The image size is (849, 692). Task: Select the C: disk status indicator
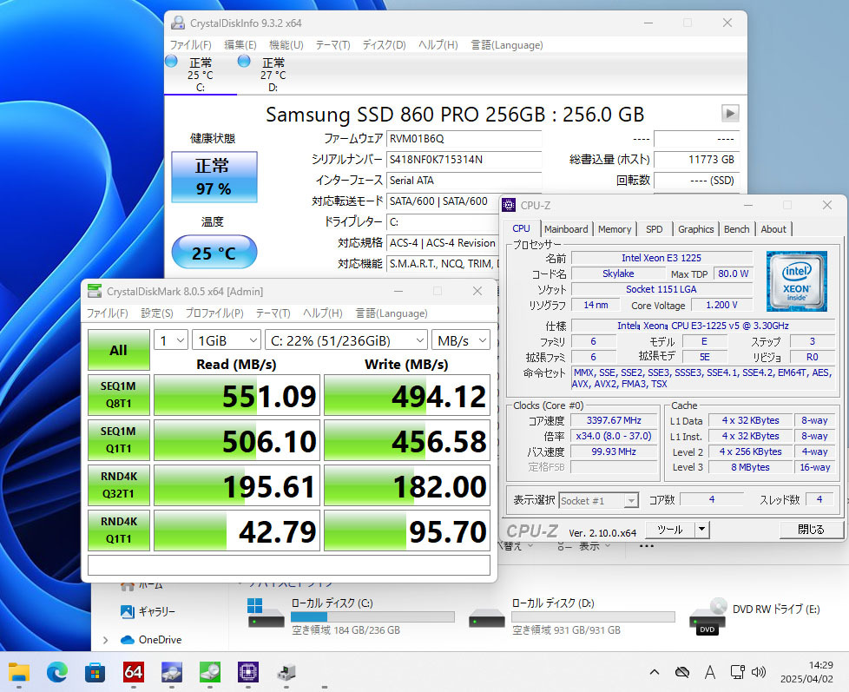(x=194, y=74)
